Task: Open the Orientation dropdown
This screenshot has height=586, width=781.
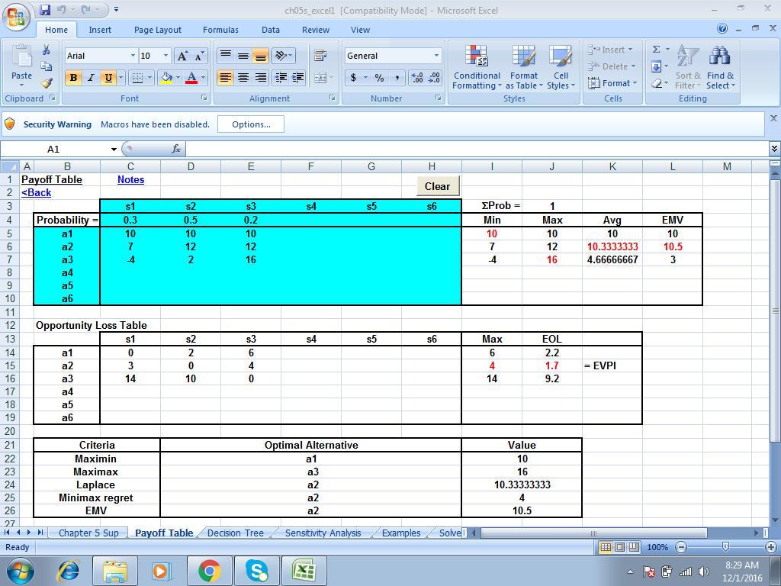Action: coord(284,55)
